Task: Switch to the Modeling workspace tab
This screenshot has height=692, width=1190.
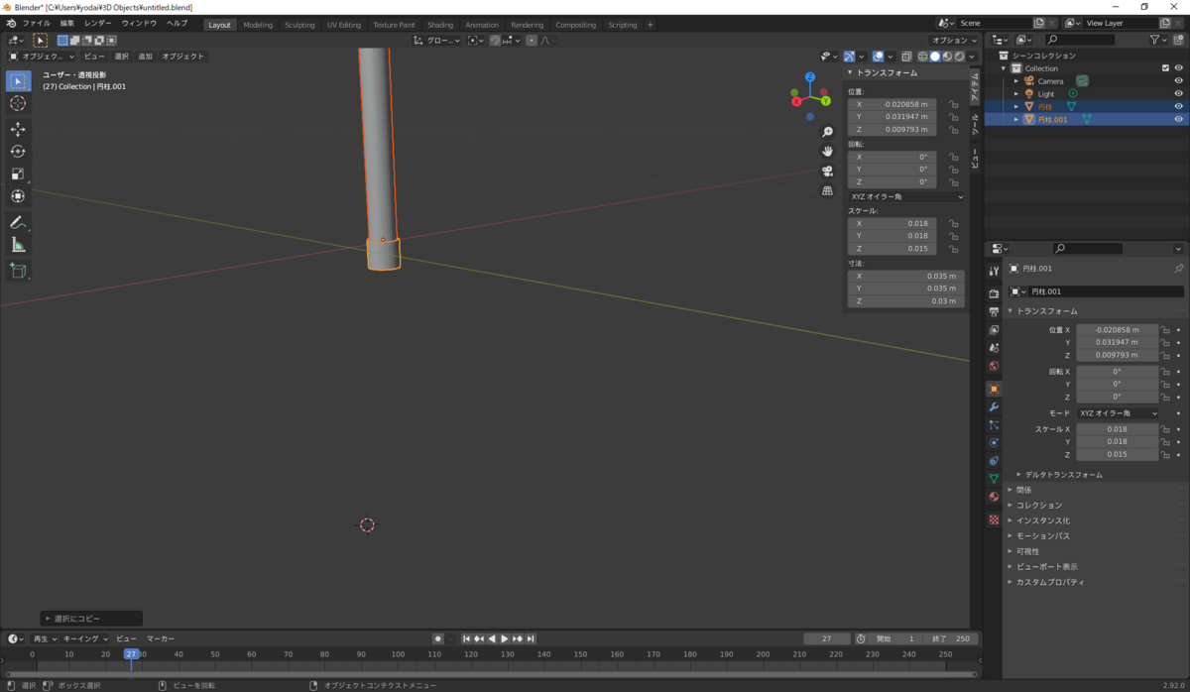Action: pyautogui.click(x=258, y=25)
